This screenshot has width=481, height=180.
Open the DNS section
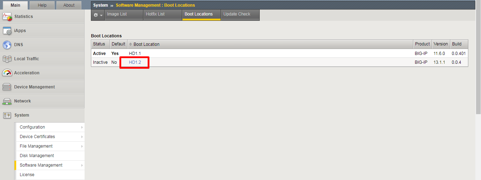point(42,45)
